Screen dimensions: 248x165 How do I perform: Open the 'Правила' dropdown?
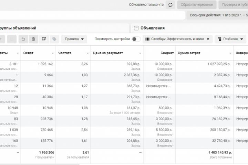[74, 39]
